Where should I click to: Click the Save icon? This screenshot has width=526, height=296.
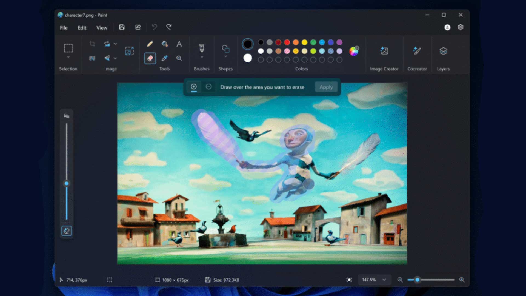pos(122,27)
